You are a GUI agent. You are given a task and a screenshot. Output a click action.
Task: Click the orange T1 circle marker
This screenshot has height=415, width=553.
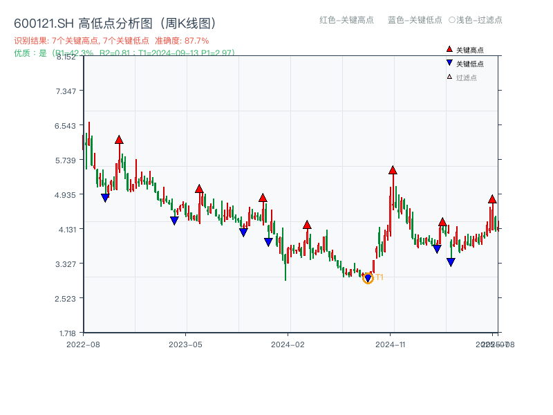click(x=368, y=278)
